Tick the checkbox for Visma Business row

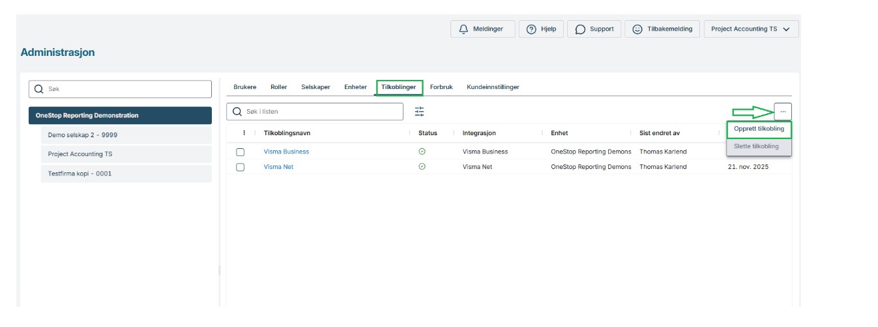[240, 152]
